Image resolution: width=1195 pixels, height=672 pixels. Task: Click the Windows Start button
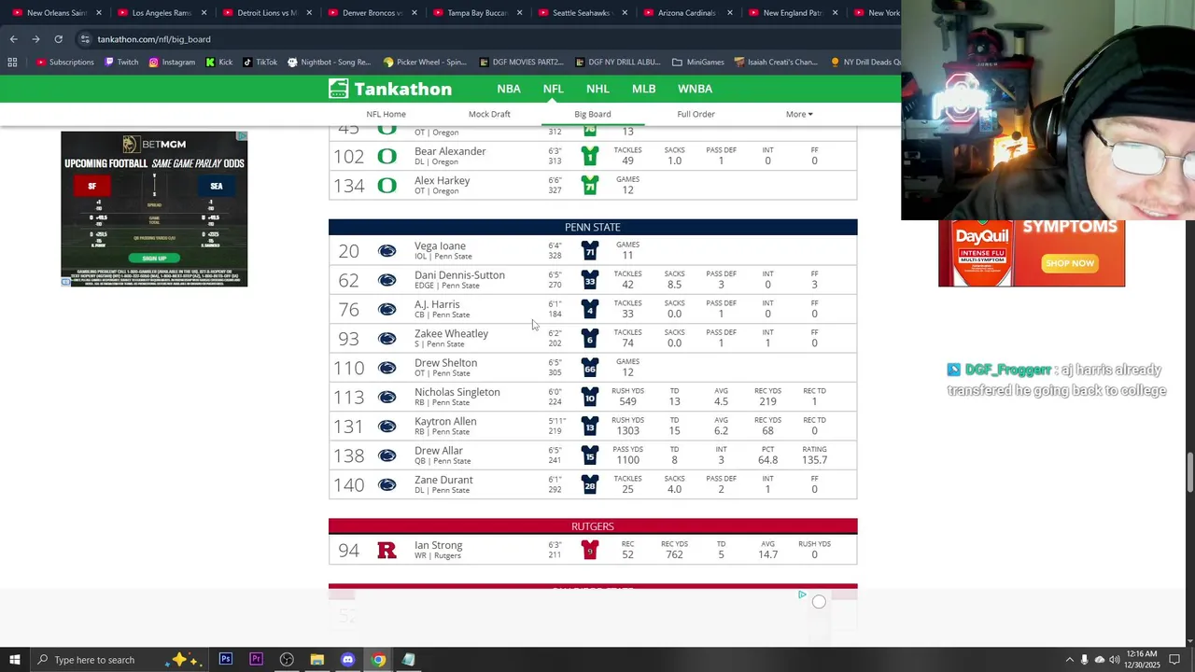[15, 660]
